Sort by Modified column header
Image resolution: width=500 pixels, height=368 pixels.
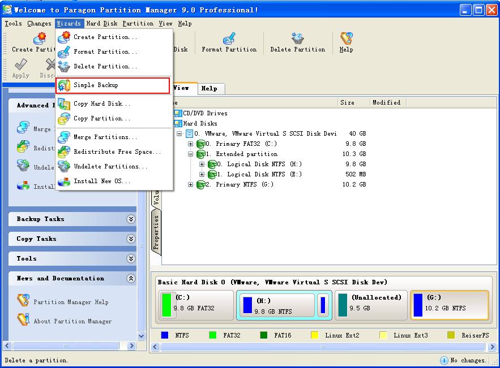coord(388,102)
